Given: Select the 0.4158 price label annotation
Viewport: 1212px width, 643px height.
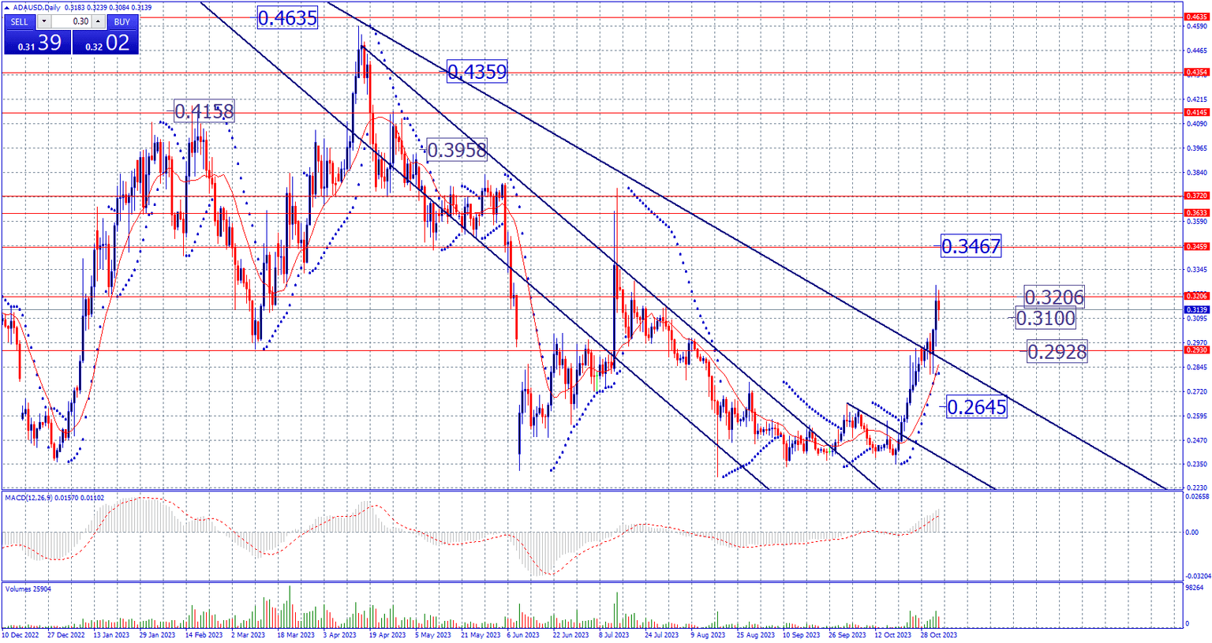Looking at the screenshot, I should coord(204,111).
